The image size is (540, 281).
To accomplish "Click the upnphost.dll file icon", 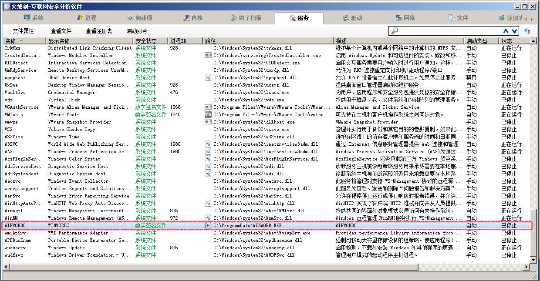I will (x=208, y=77).
